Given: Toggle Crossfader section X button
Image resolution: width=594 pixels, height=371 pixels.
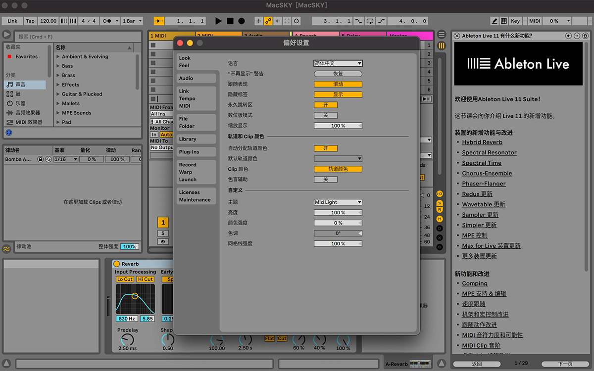Looking at the screenshot, I should [x=440, y=237].
